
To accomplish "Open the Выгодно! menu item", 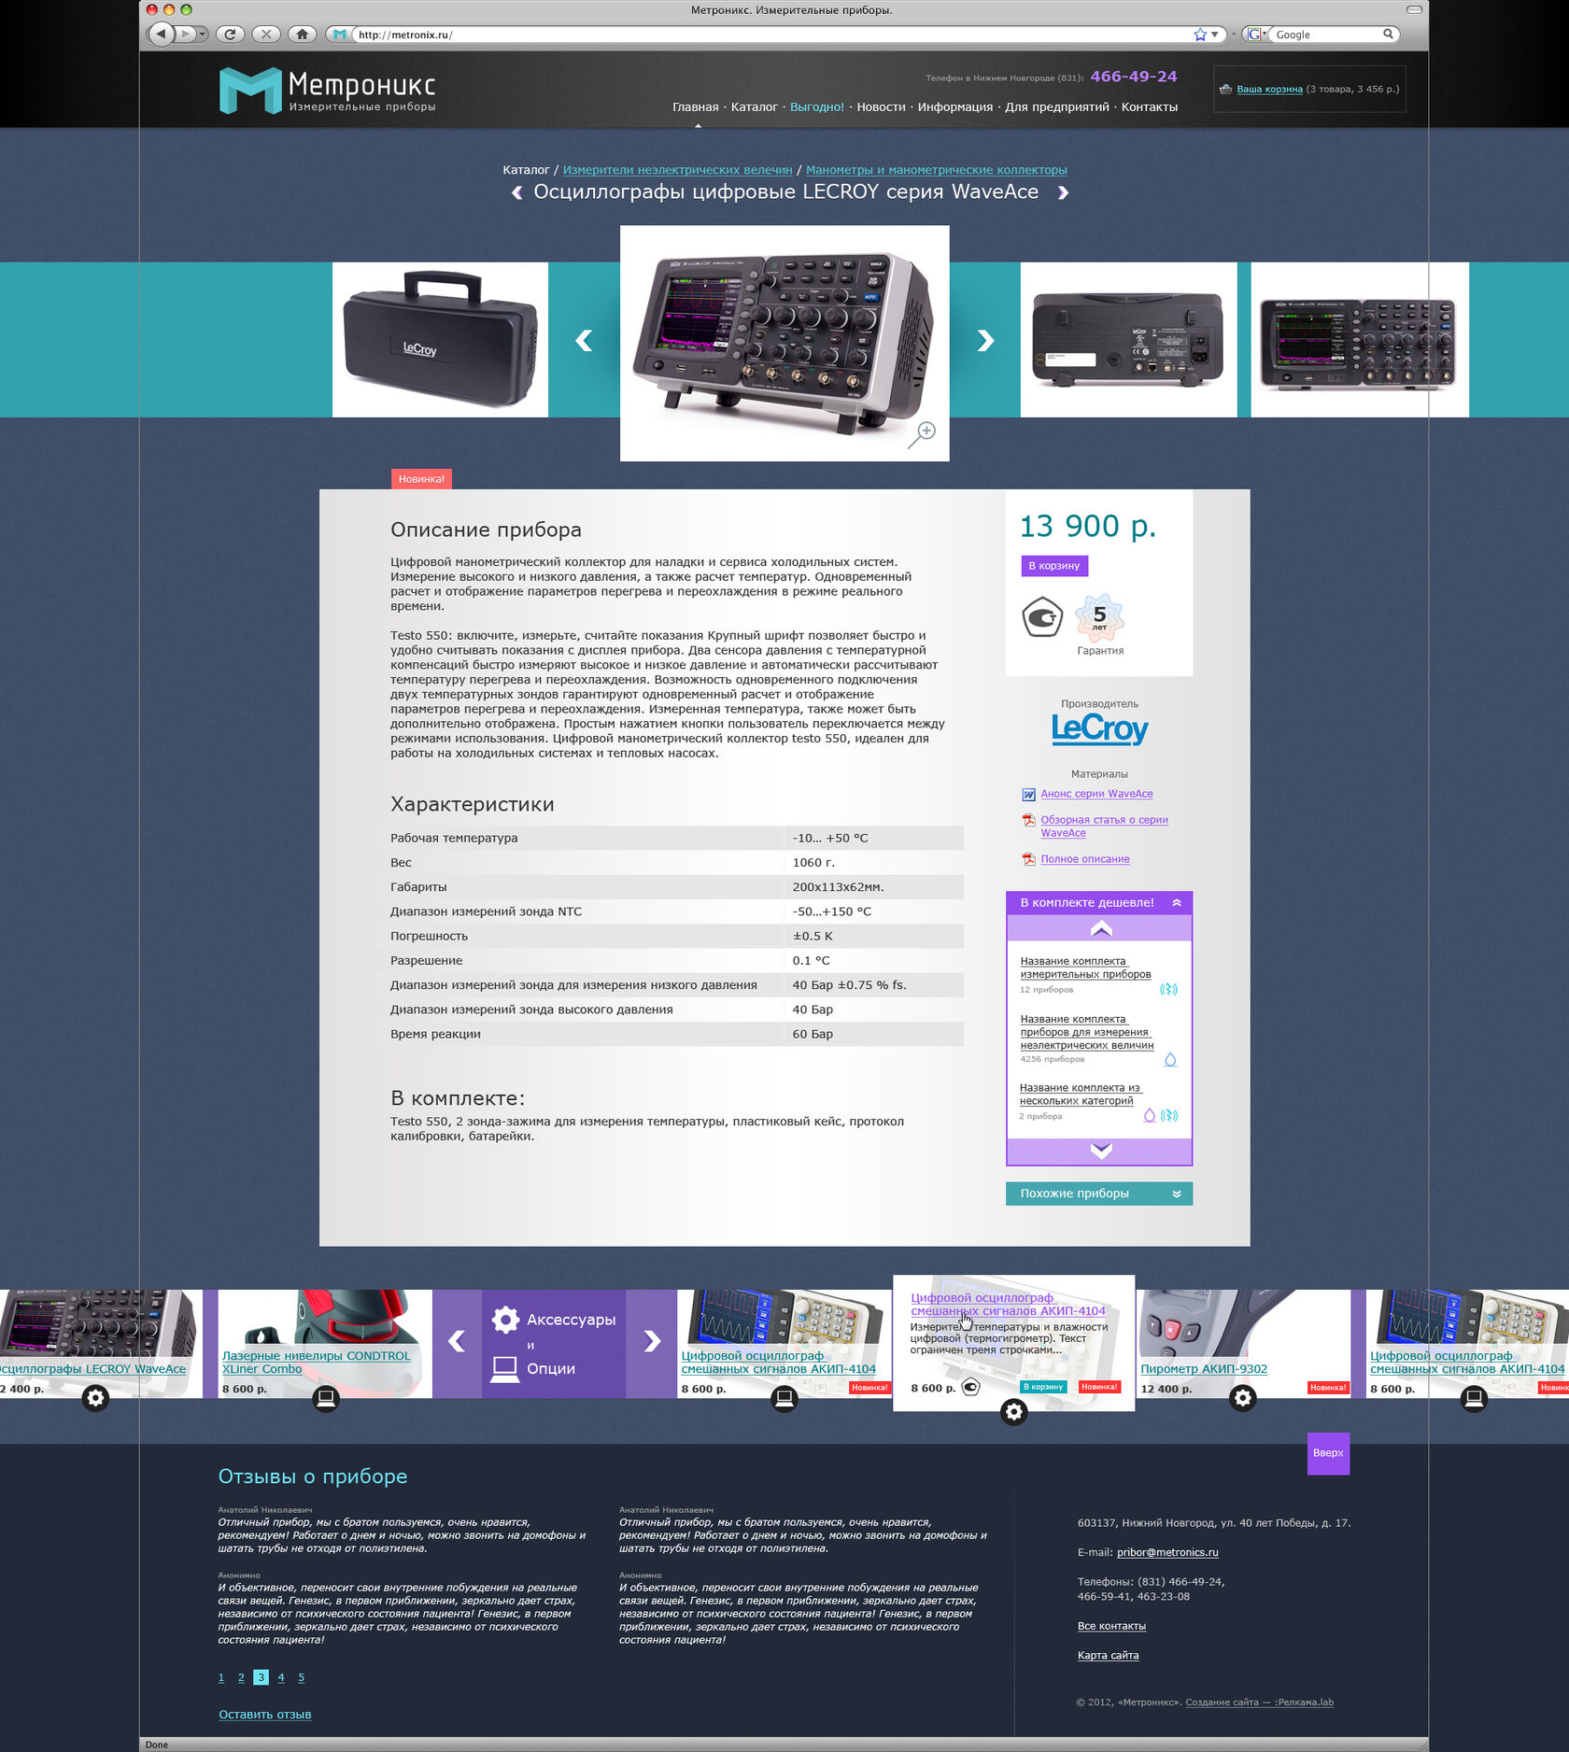I will point(816,107).
